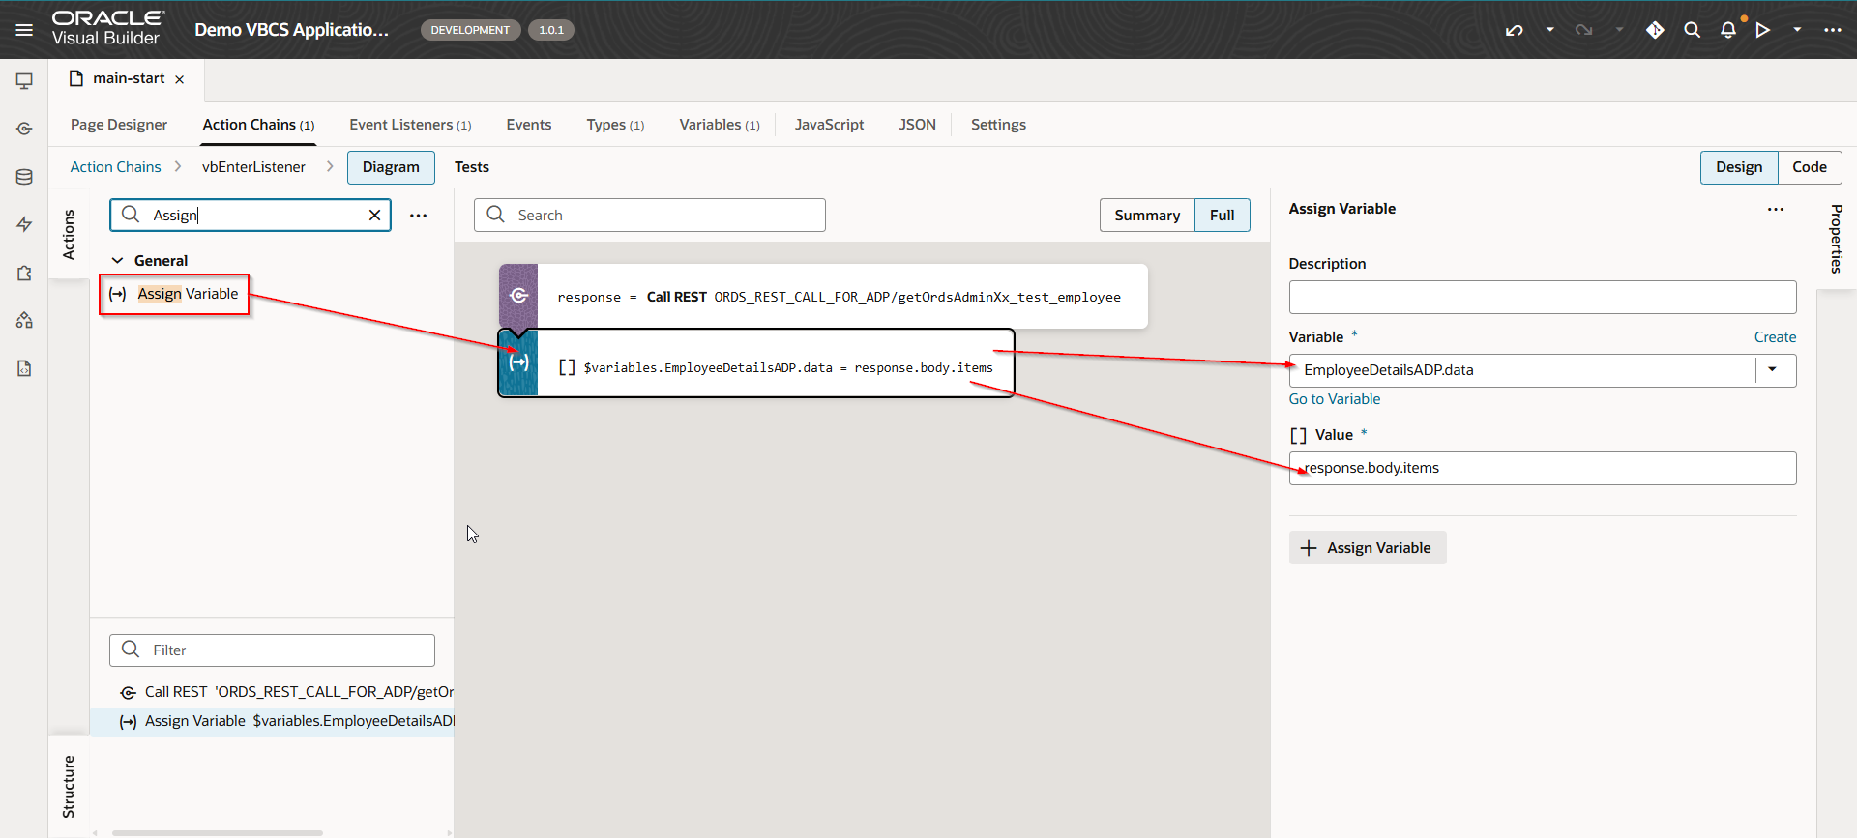Click the Go to Variable link

click(1334, 399)
